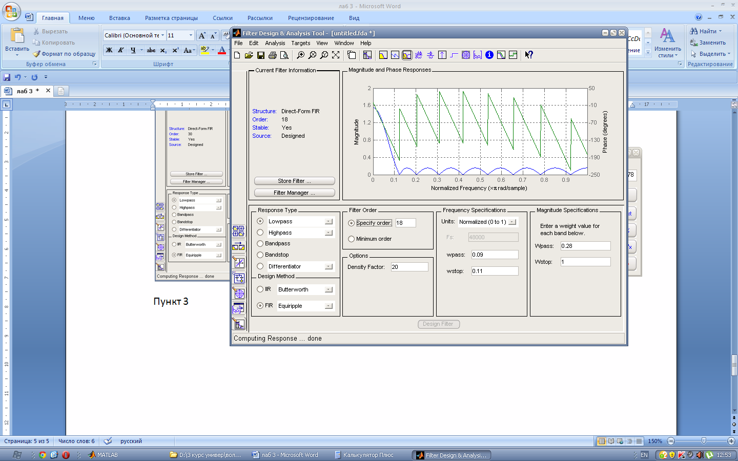Select the FIR design method radio button

[260, 306]
